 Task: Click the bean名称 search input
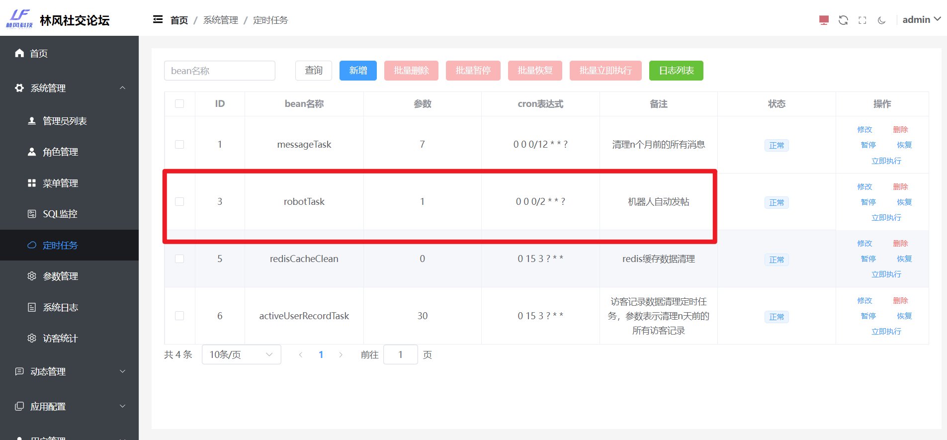pyautogui.click(x=220, y=71)
